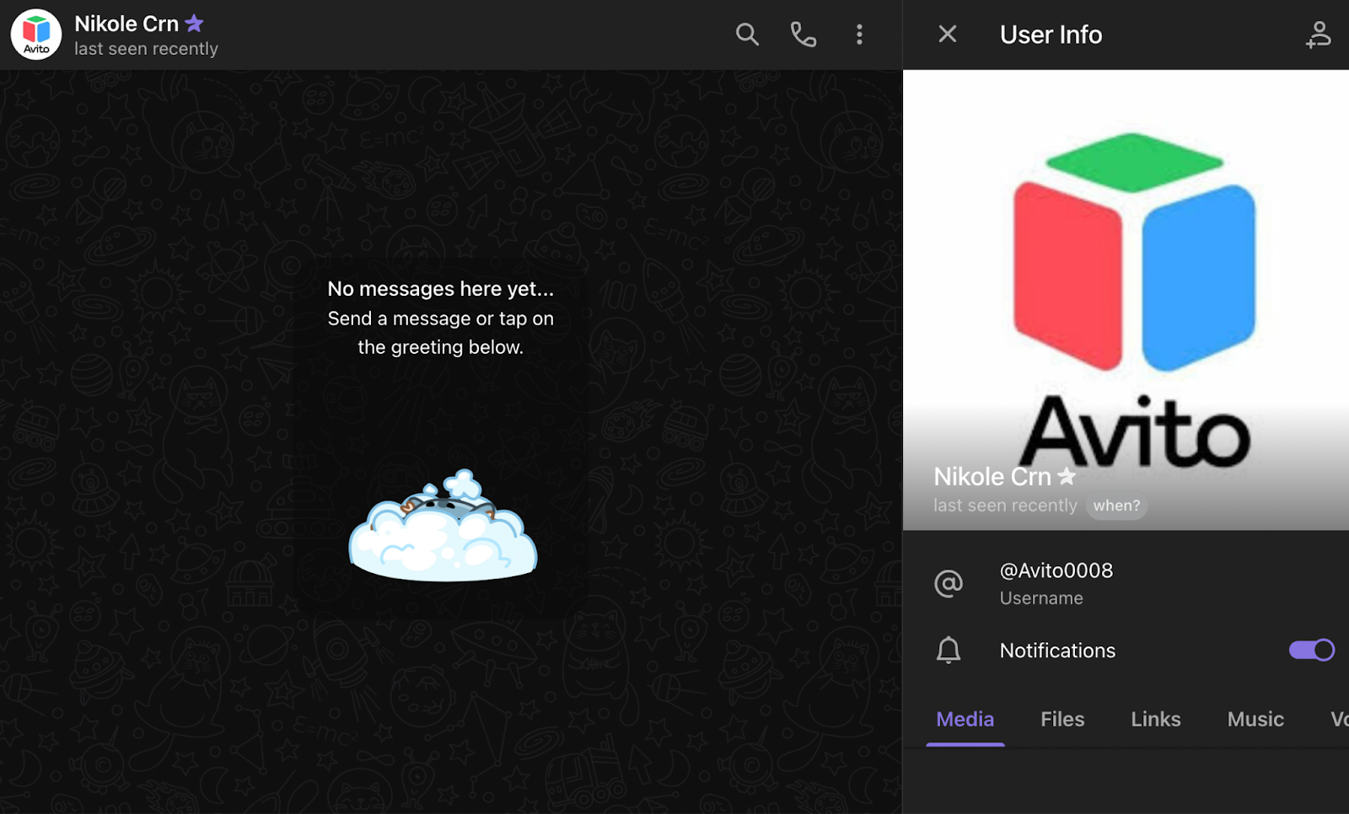1349x814 pixels.
Task: Open the large Avito profile photo
Action: click(x=1126, y=300)
